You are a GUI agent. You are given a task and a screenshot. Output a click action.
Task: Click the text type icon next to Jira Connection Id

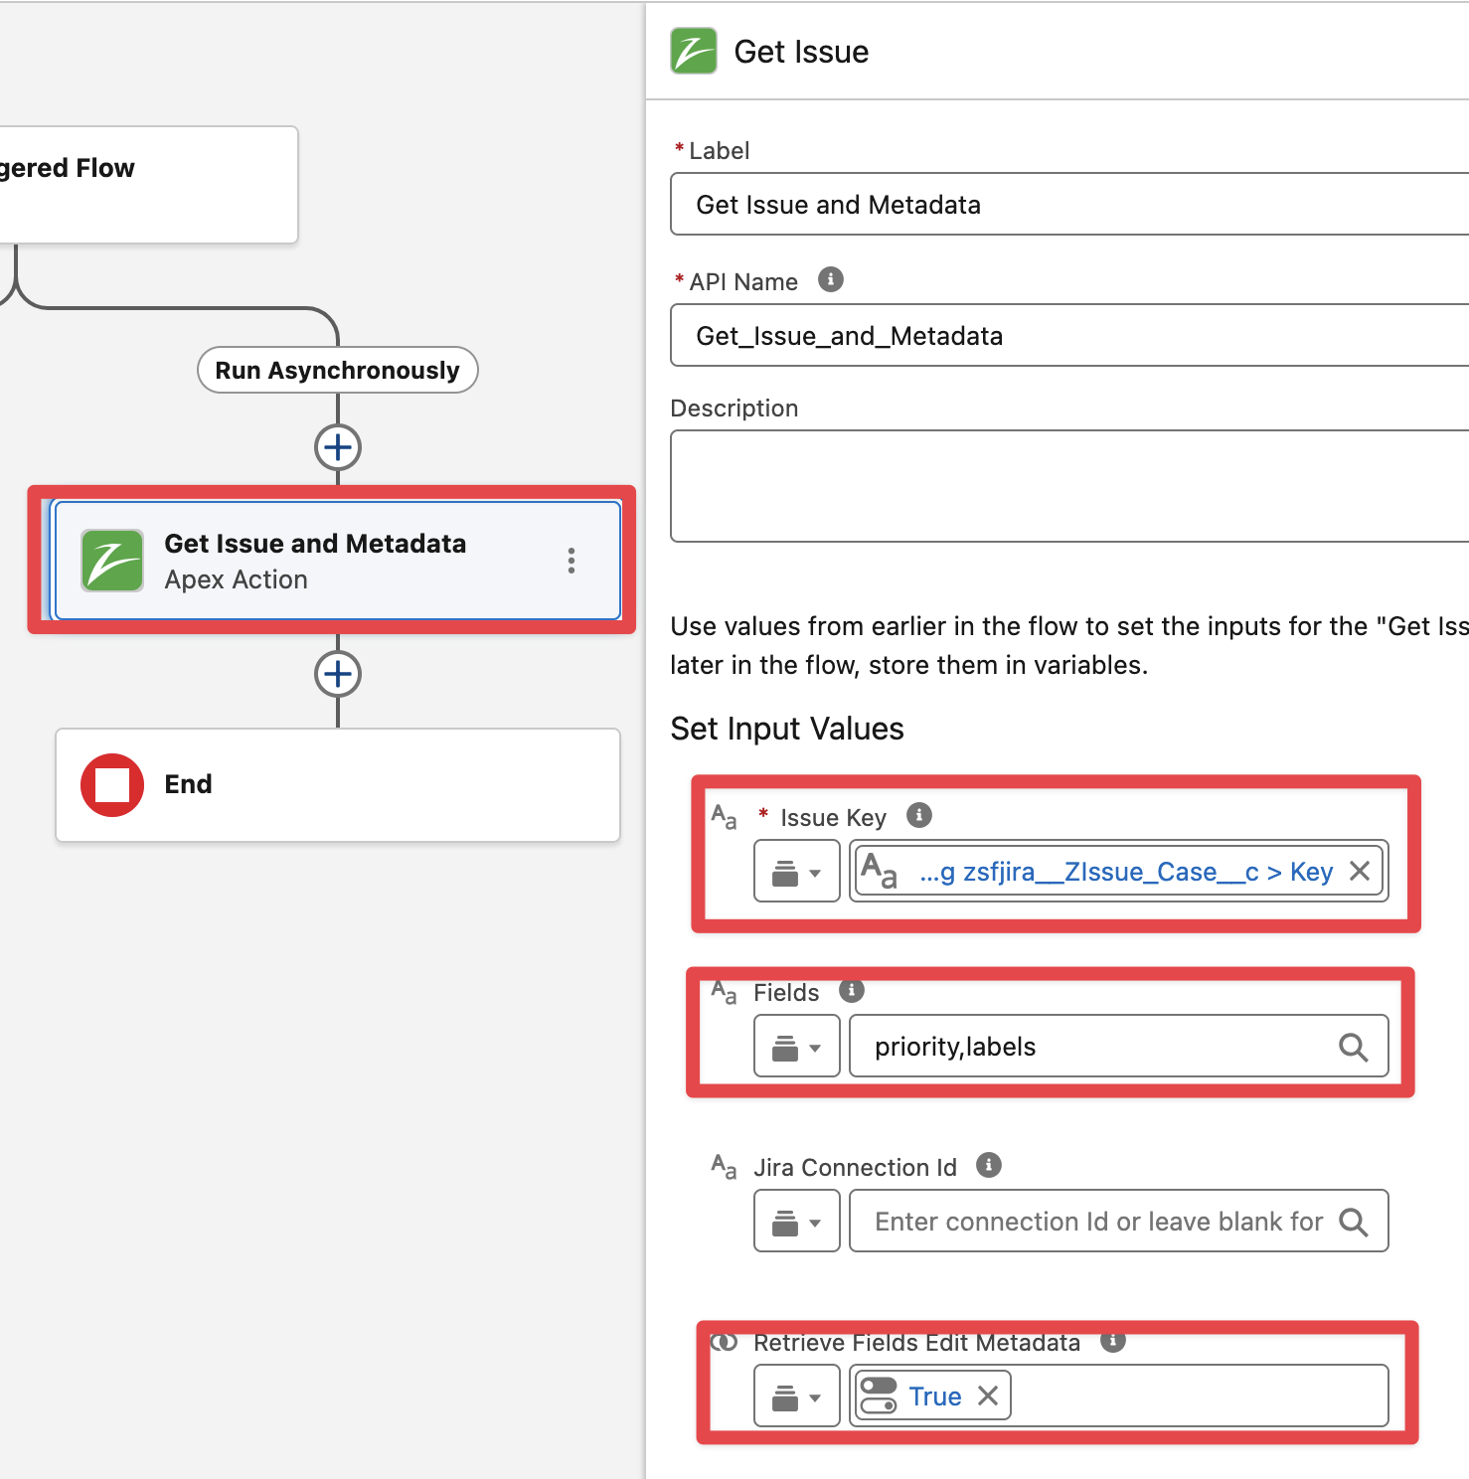725,1167
